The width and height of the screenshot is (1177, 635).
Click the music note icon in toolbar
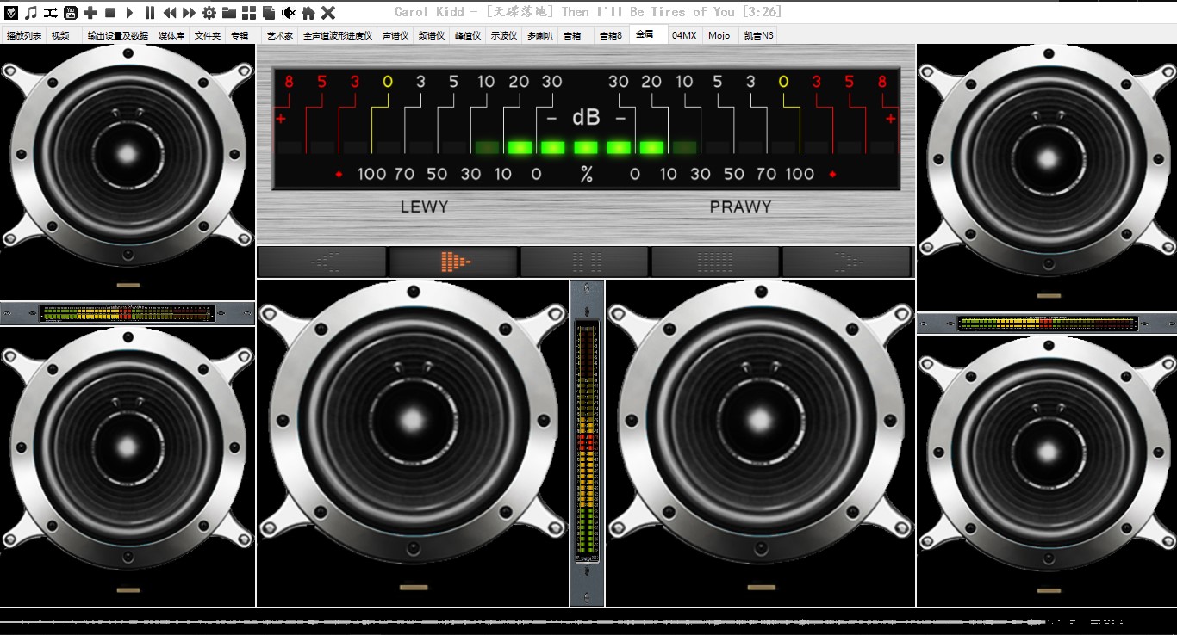31,13
